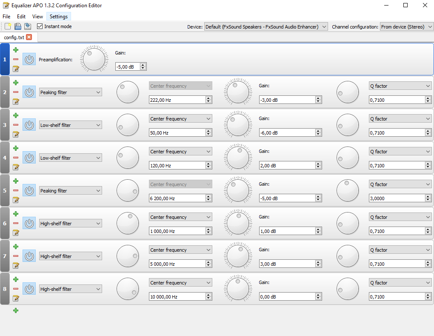Open Center frequency dropdown for the 120,00 Hz row
The image size is (434, 336).
coord(180,152)
